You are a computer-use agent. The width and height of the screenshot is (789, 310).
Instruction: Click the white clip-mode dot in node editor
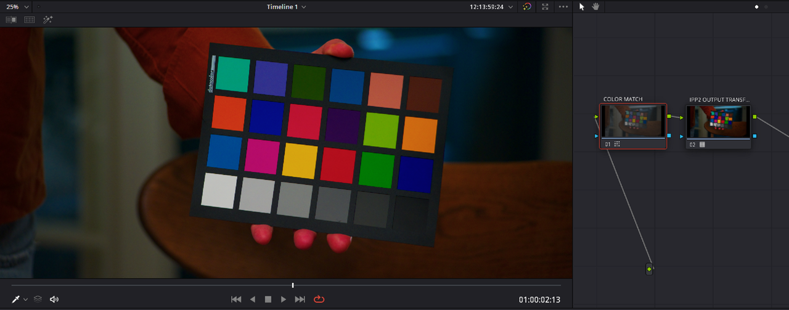click(x=757, y=7)
